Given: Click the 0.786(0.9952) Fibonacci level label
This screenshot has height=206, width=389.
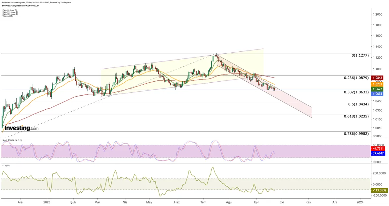Looking at the screenshot, I should 356,134.
